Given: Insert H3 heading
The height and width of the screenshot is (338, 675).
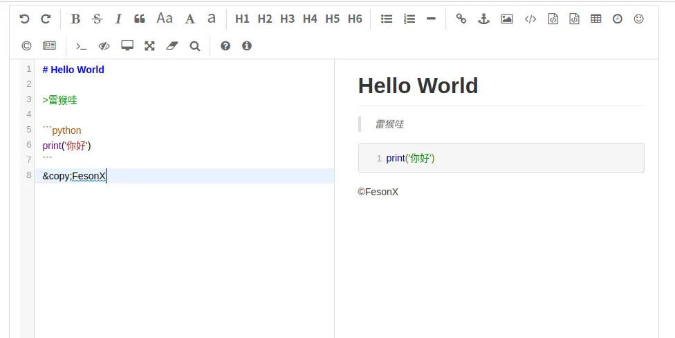Looking at the screenshot, I should (287, 19).
